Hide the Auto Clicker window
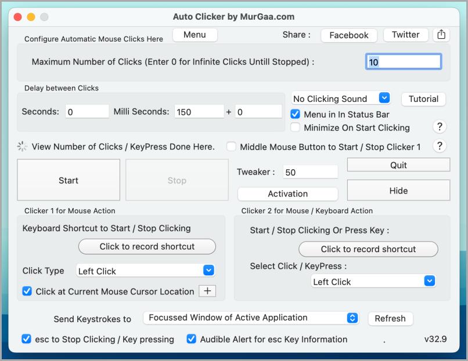Screen dimensions: 468x361 tap(398, 190)
